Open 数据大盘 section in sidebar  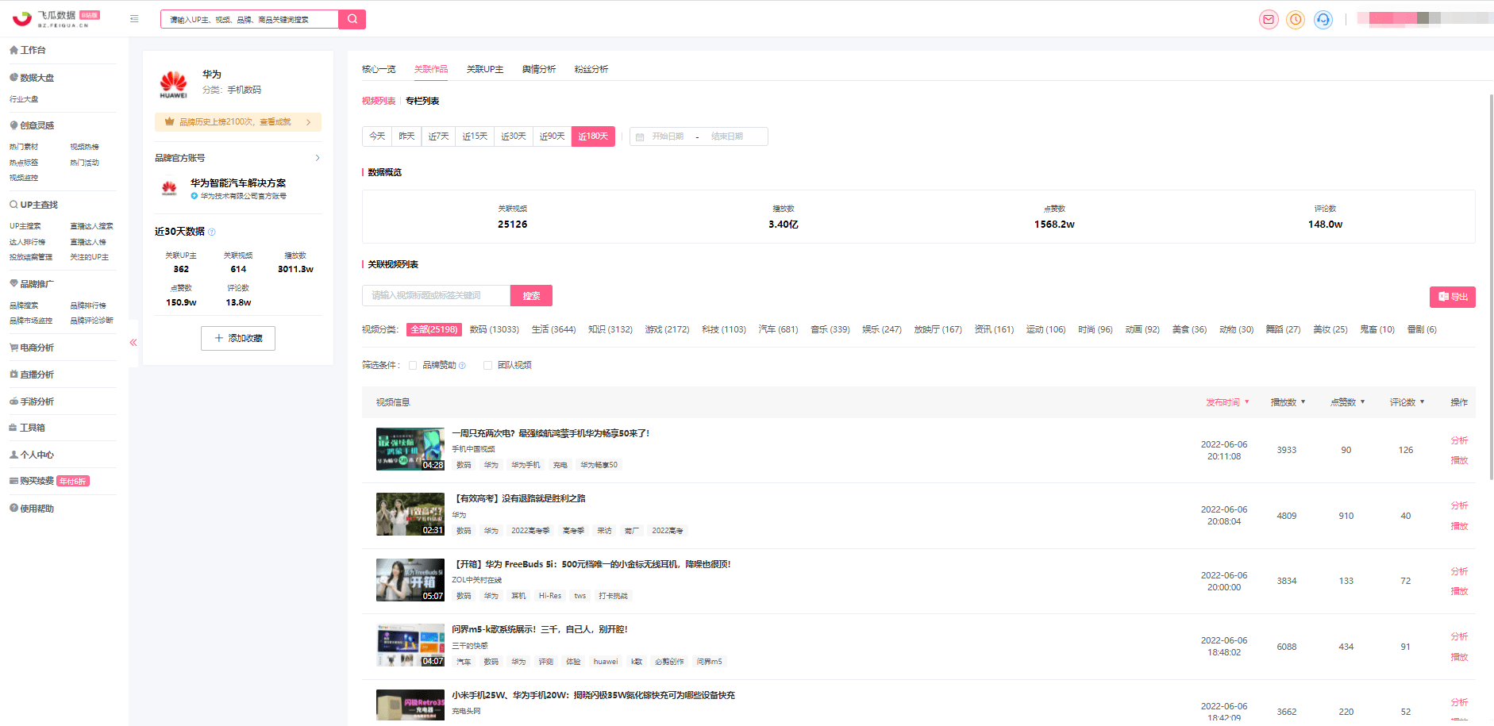[x=33, y=78]
